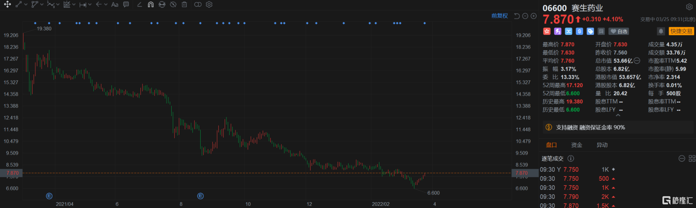Expand the quote details chevron

click(x=617, y=116)
